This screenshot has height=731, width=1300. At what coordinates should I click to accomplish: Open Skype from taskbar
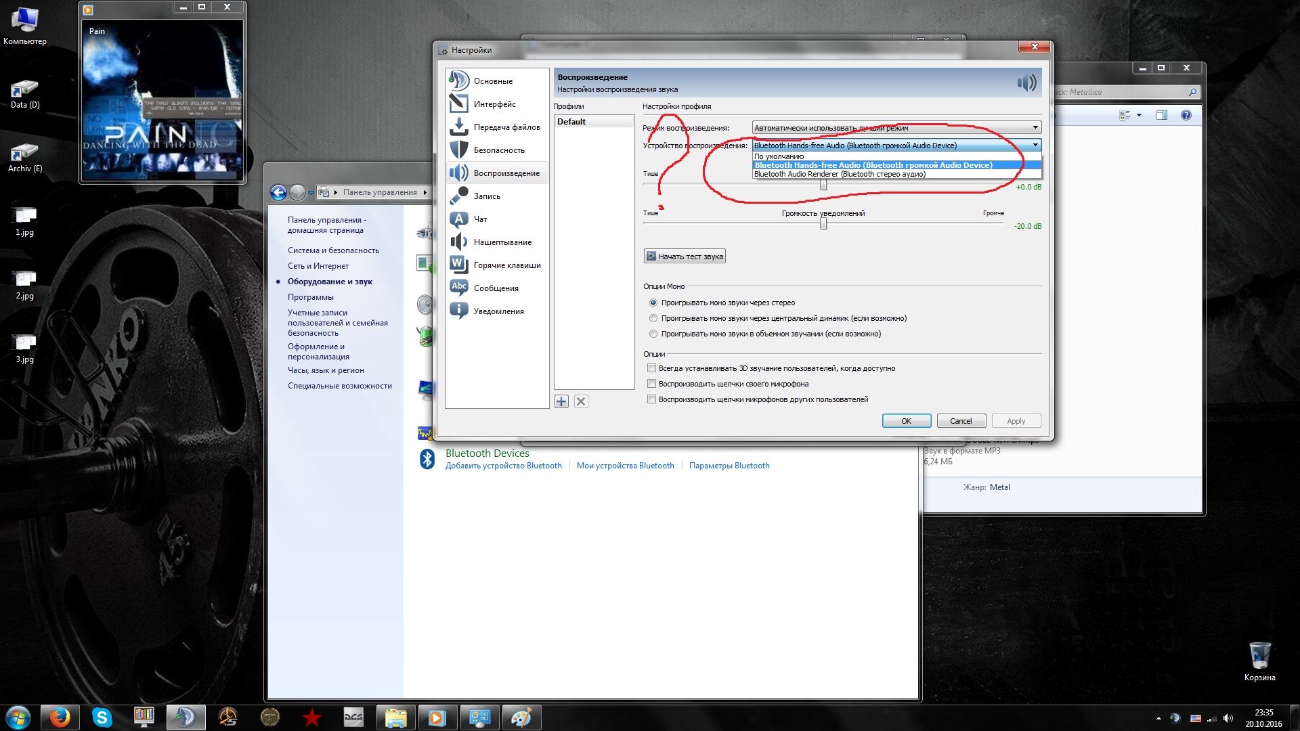pos(102,717)
